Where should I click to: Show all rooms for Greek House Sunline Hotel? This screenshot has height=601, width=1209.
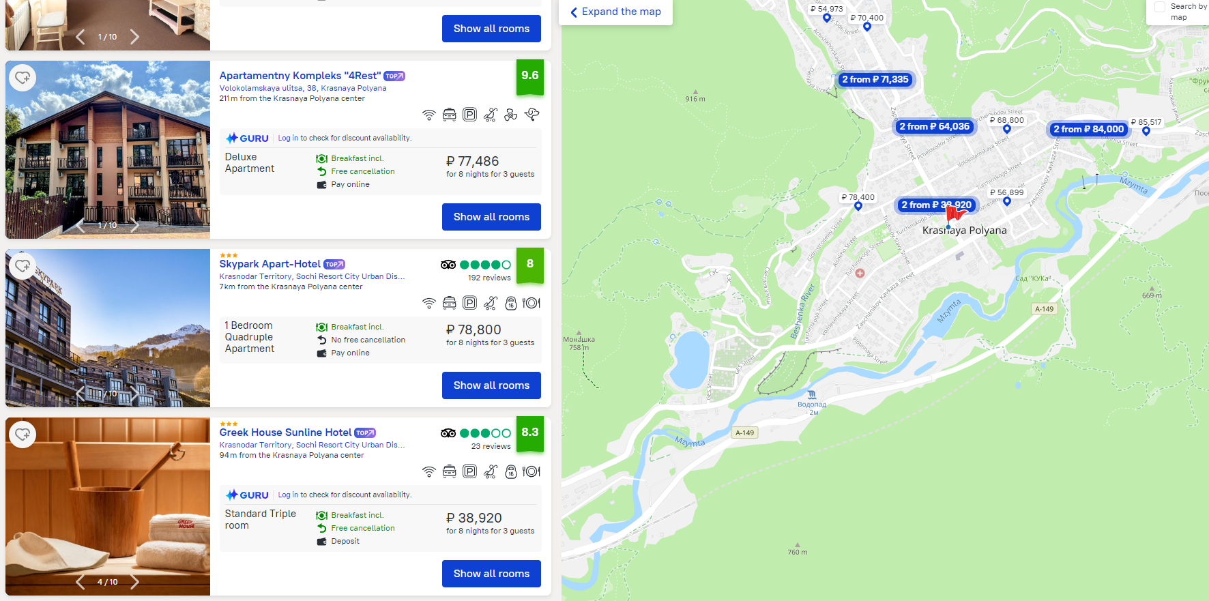[x=491, y=574]
